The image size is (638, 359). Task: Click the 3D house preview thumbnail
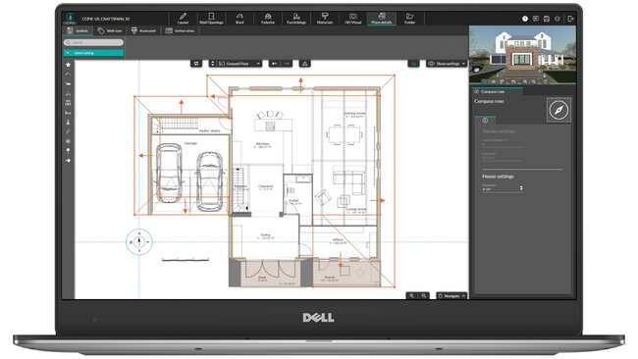pos(522,55)
